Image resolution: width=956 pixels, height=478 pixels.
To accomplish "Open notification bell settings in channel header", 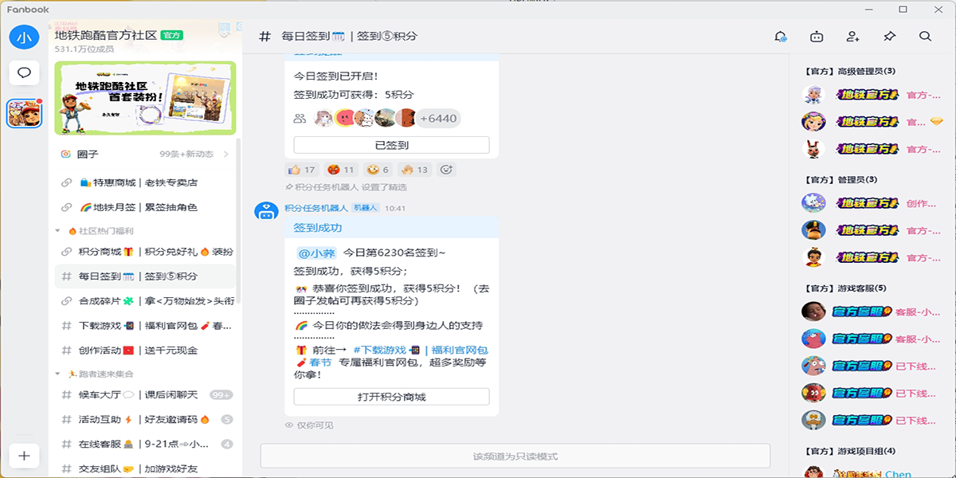I will (x=781, y=37).
